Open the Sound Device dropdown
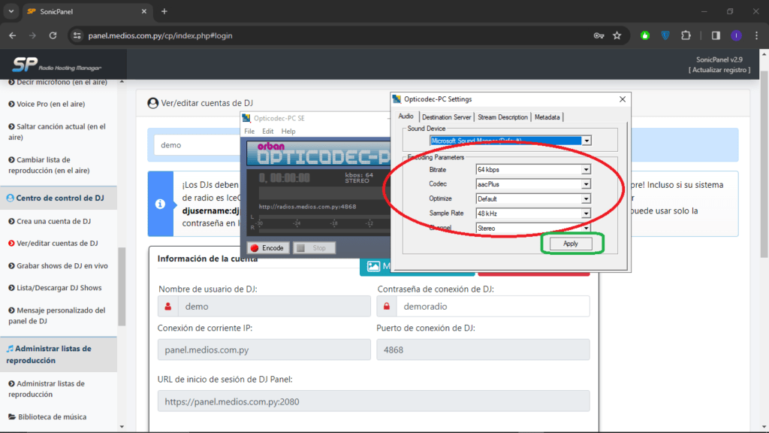The width and height of the screenshot is (769, 433). (x=586, y=141)
